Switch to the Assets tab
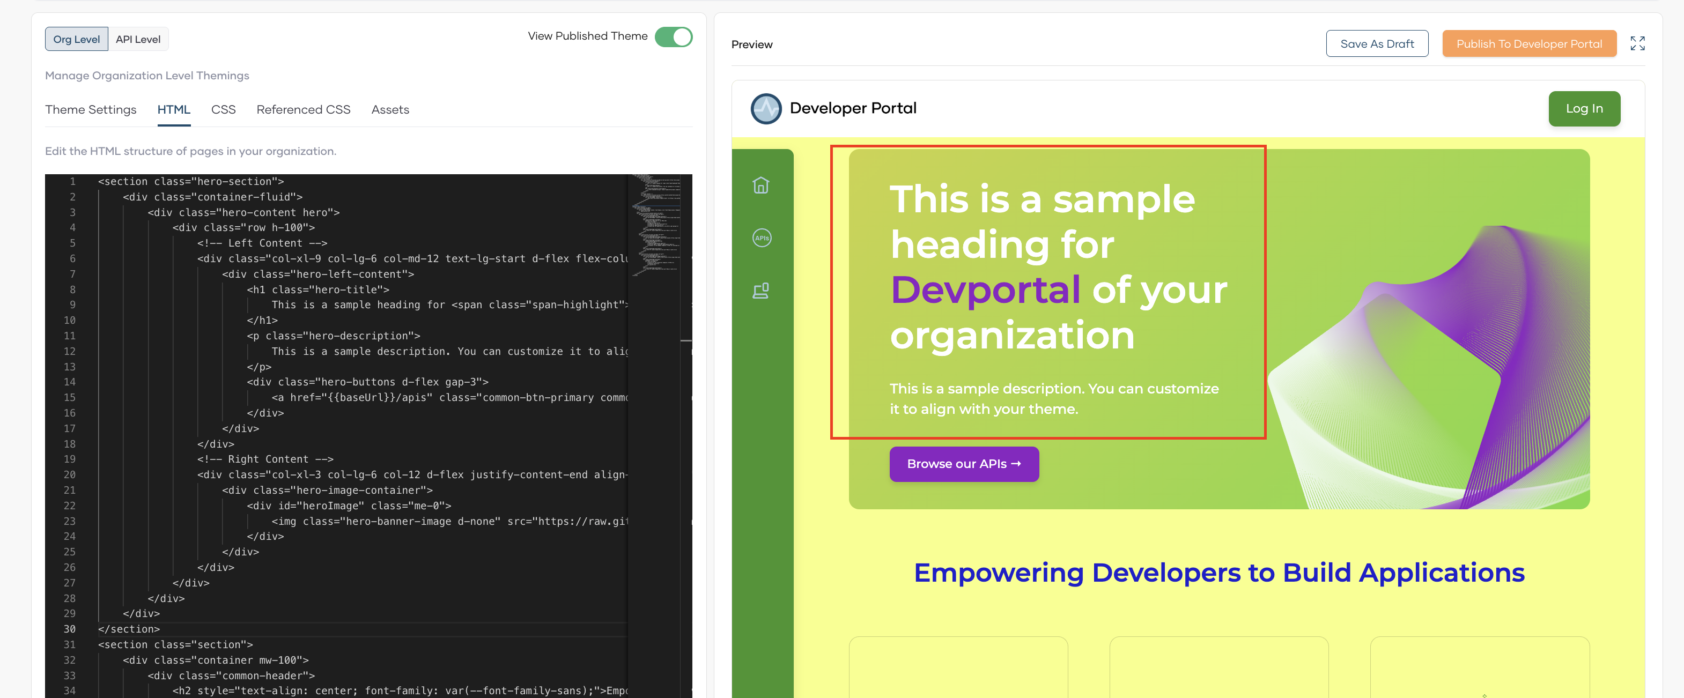Viewport: 1684px width, 698px height. pyautogui.click(x=389, y=109)
